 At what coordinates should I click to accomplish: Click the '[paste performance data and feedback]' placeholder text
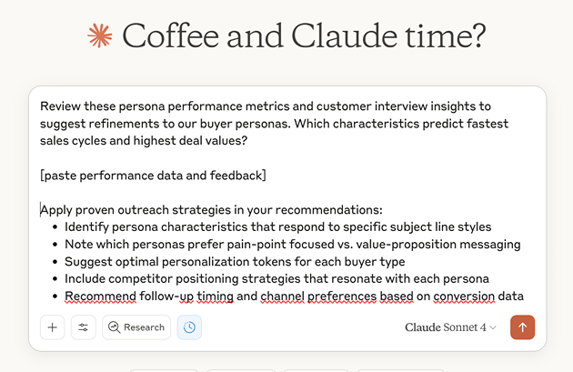153,175
